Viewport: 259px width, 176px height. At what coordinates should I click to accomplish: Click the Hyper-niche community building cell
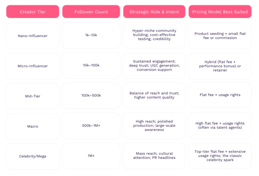(154, 35)
